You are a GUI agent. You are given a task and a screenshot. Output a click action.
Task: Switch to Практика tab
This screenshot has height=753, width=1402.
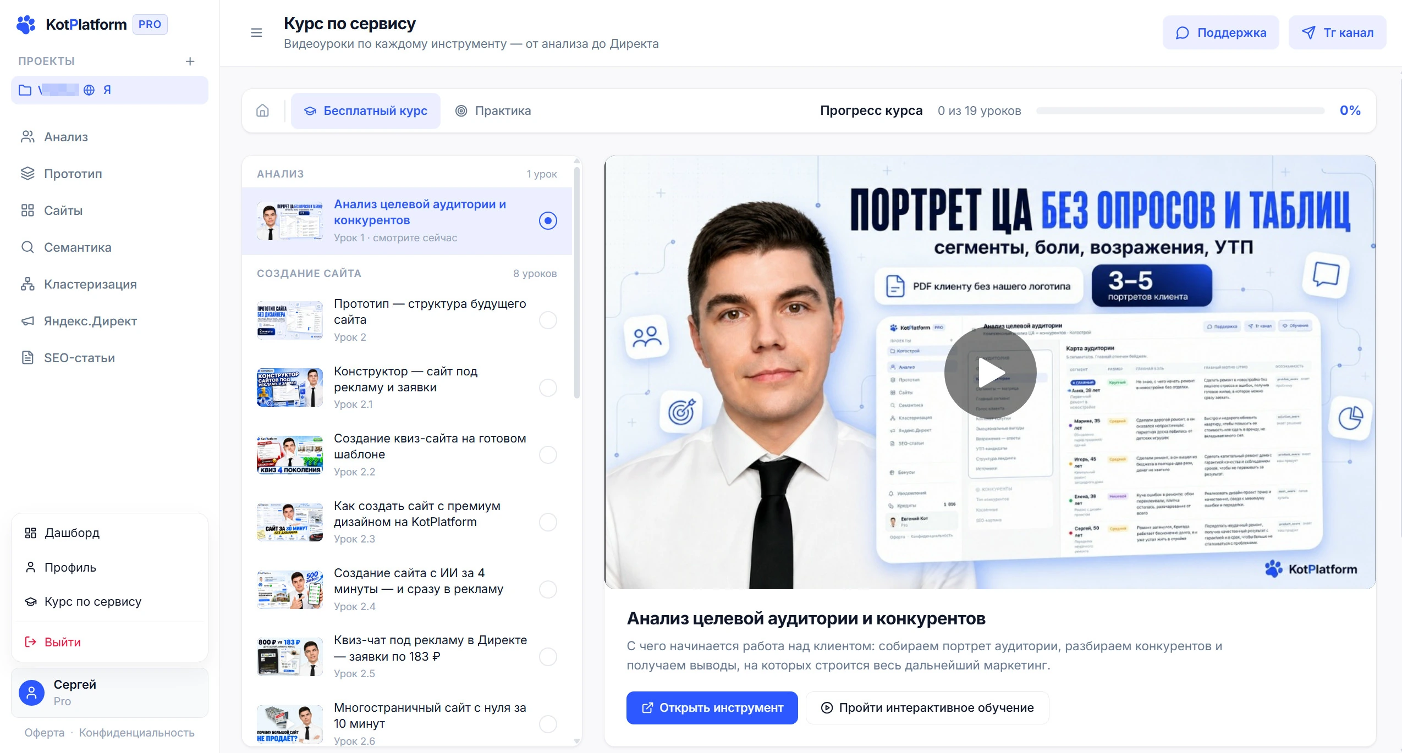point(493,110)
